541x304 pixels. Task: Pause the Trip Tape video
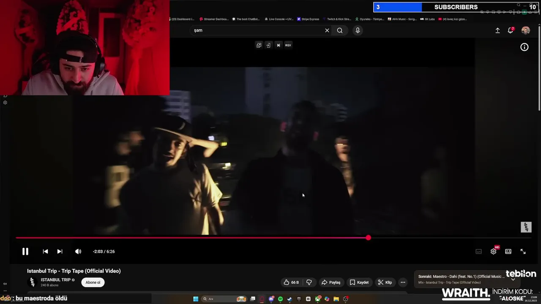25,251
